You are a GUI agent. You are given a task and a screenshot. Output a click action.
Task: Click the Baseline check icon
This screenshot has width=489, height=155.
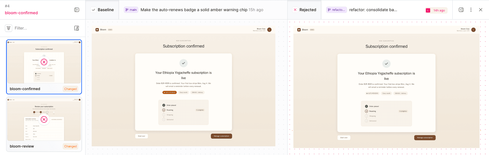93,10
